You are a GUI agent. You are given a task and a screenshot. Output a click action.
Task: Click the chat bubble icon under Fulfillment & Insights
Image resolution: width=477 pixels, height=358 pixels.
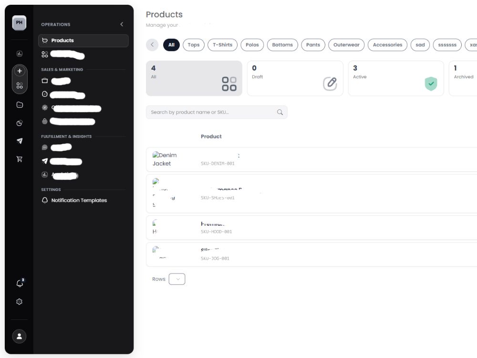(x=45, y=147)
